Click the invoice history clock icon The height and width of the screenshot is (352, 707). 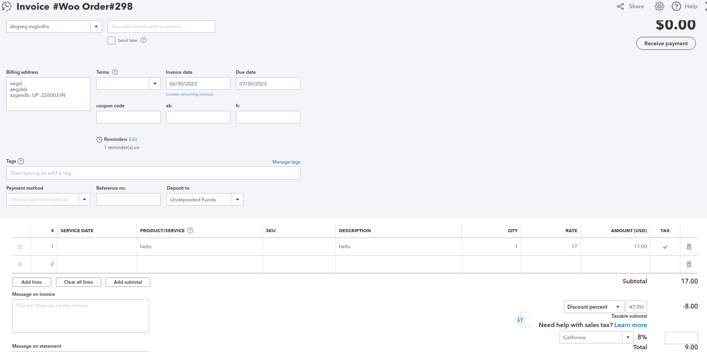[x=7, y=6]
